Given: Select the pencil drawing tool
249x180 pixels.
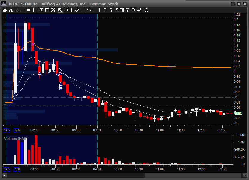Looking at the screenshot, I should tap(77, 10).
